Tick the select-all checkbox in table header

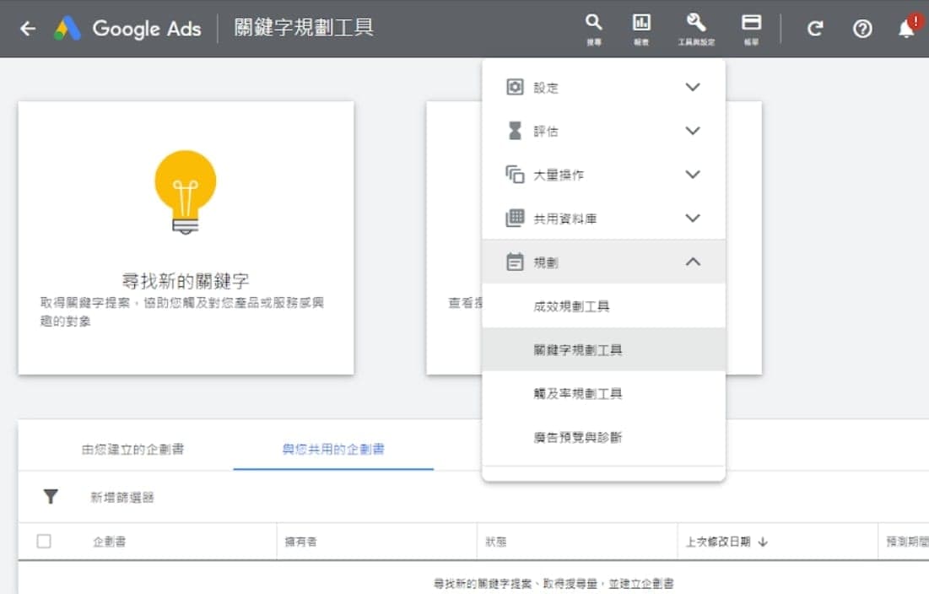(44, 542)
